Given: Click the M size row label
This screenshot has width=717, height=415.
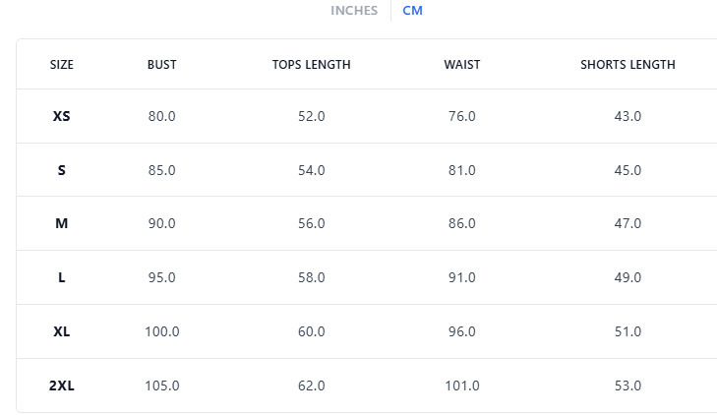Looking at the screenshot, I should pyautogui.click(x=62, y=223).
